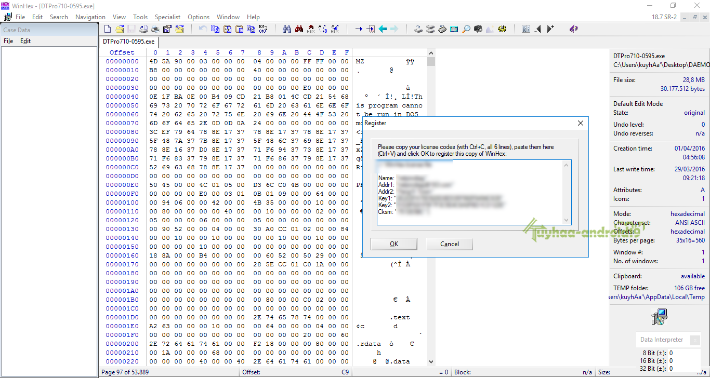Click the purple Help icon in toolbar
Image resolution: width=710 pixels, height=378 pixels.
coord(574,29)
